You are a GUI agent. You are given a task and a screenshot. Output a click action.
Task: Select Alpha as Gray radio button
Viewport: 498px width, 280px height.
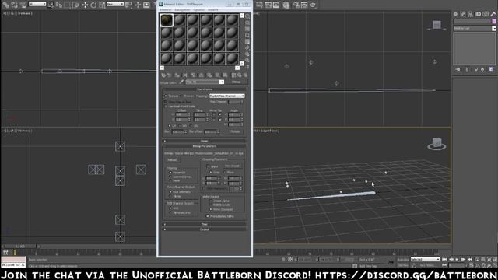[x=170, y=212]
